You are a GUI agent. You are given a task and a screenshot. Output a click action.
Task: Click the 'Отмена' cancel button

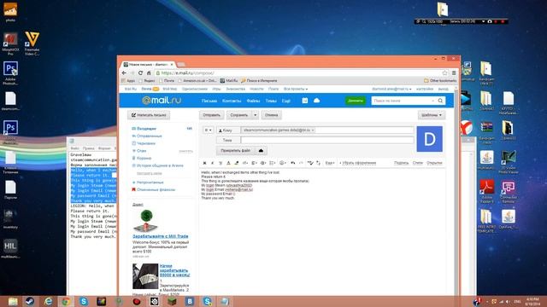[272, 115]
